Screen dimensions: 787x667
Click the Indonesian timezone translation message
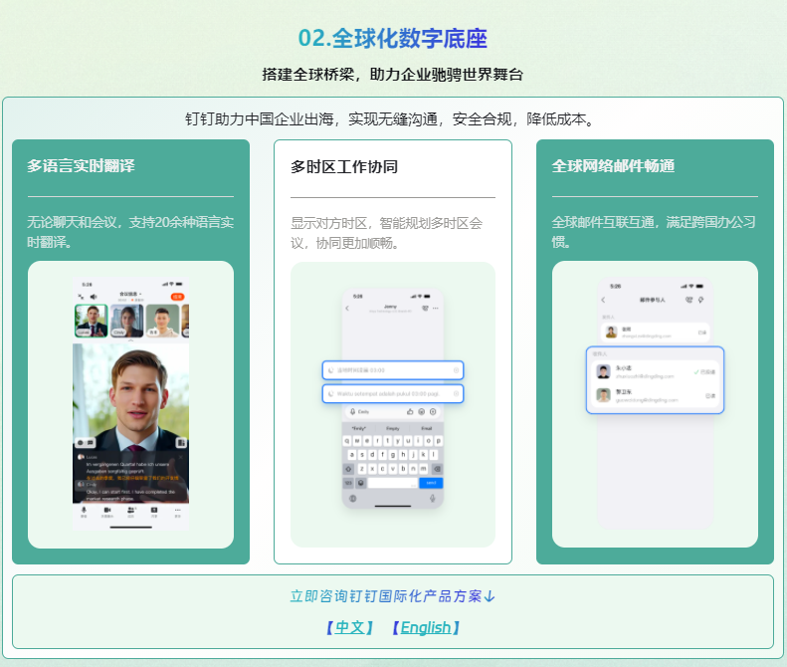pos(392,393)
